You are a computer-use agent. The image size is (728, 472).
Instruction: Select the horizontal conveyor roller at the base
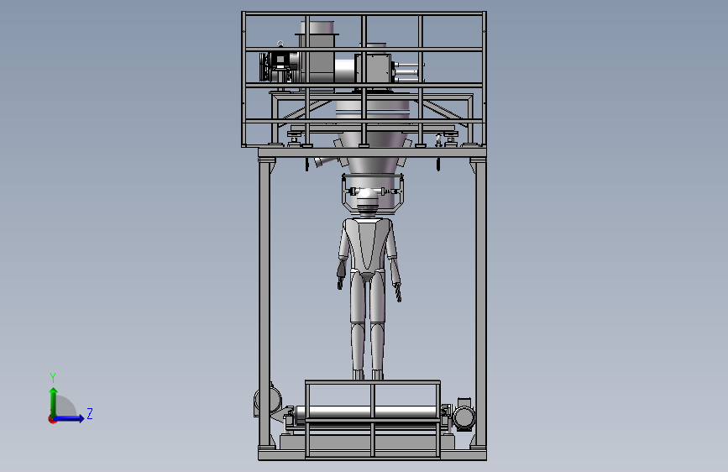[369, 412]
